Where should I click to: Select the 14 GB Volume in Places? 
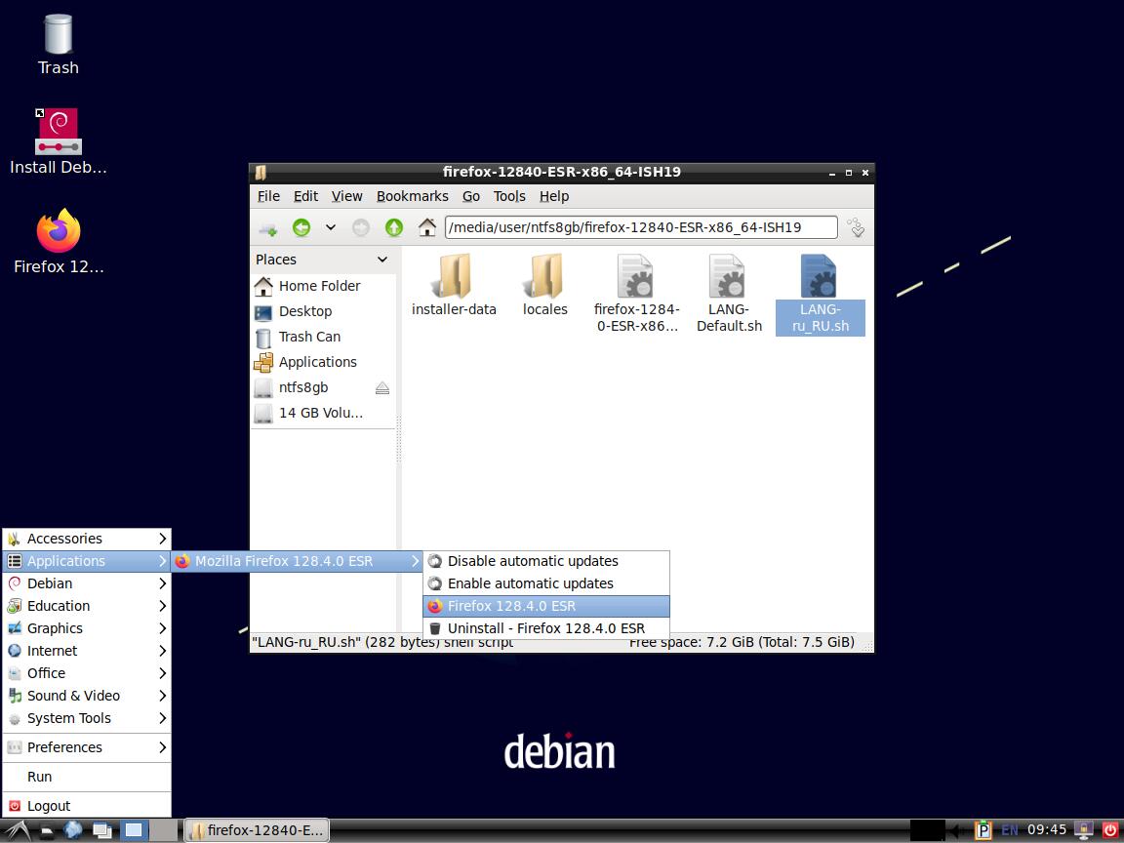323,413
